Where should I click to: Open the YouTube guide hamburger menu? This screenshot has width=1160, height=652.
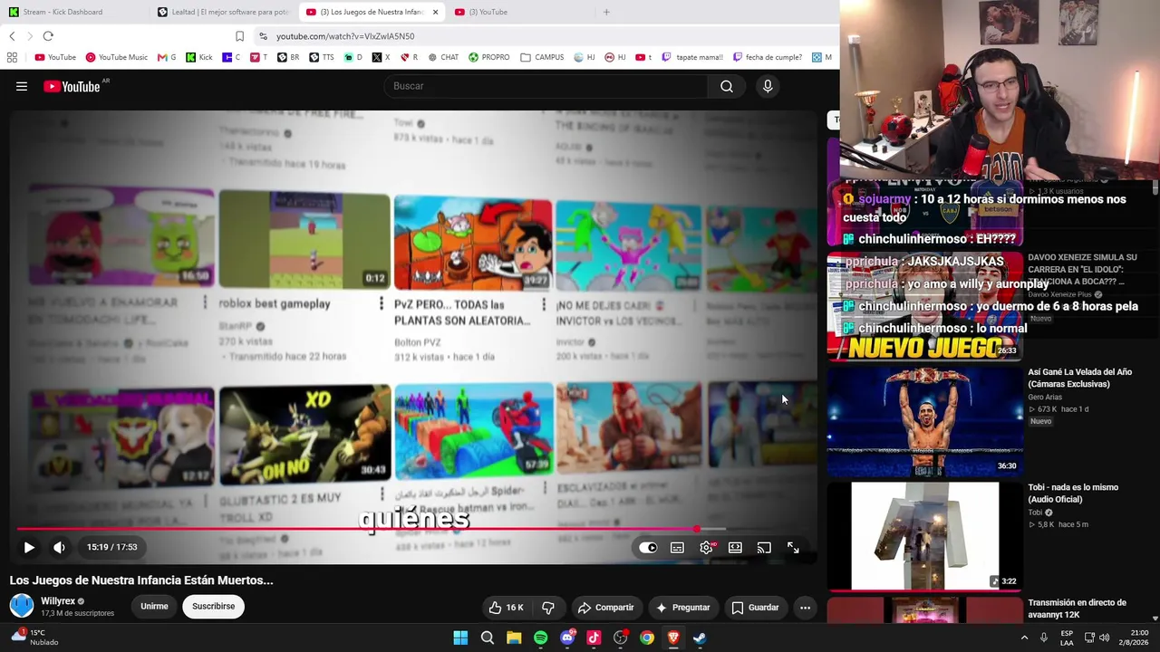click(x=22, y=86)
